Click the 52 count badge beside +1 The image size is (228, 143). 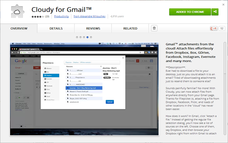pos(222,28)
